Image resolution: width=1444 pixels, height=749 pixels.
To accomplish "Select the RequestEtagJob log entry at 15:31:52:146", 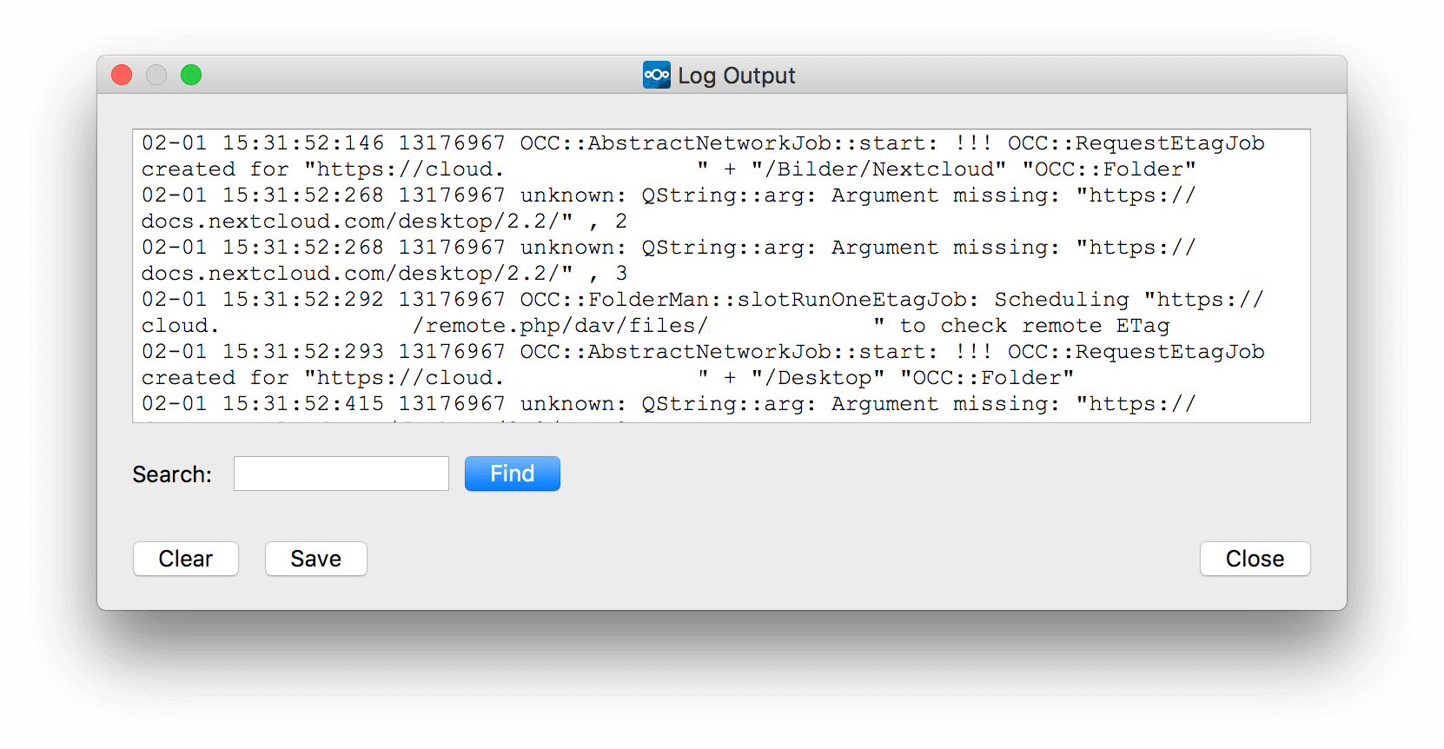I will pyautogui.click(x=695, y=143).
